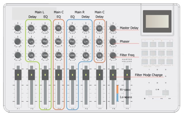Click Presets button 3

(x=161, y=45)
